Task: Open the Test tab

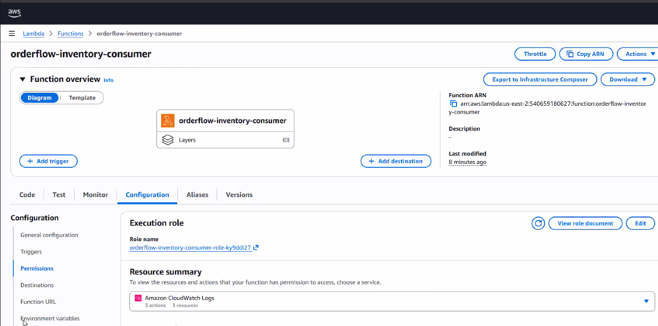Action: click(59, 195)
